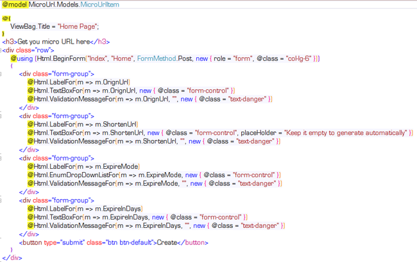Click the last closing </div> tag in the file

coord(12,258)
